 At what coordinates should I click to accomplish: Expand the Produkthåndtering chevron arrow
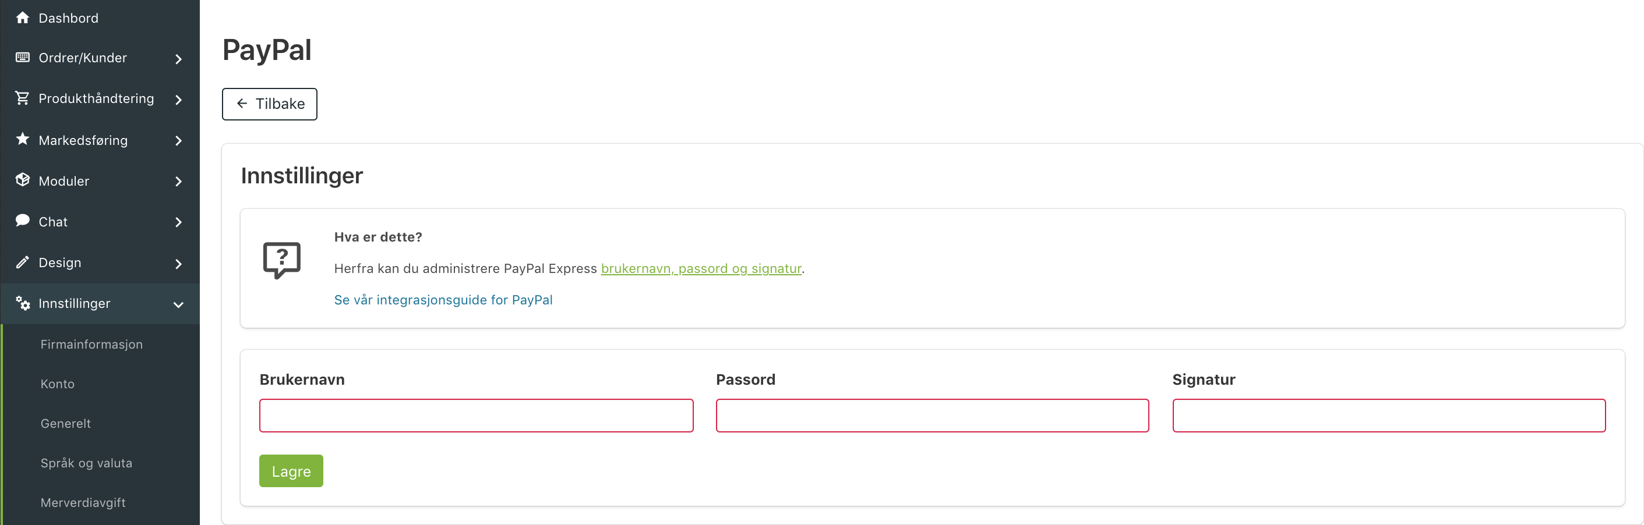click(179, 100)
